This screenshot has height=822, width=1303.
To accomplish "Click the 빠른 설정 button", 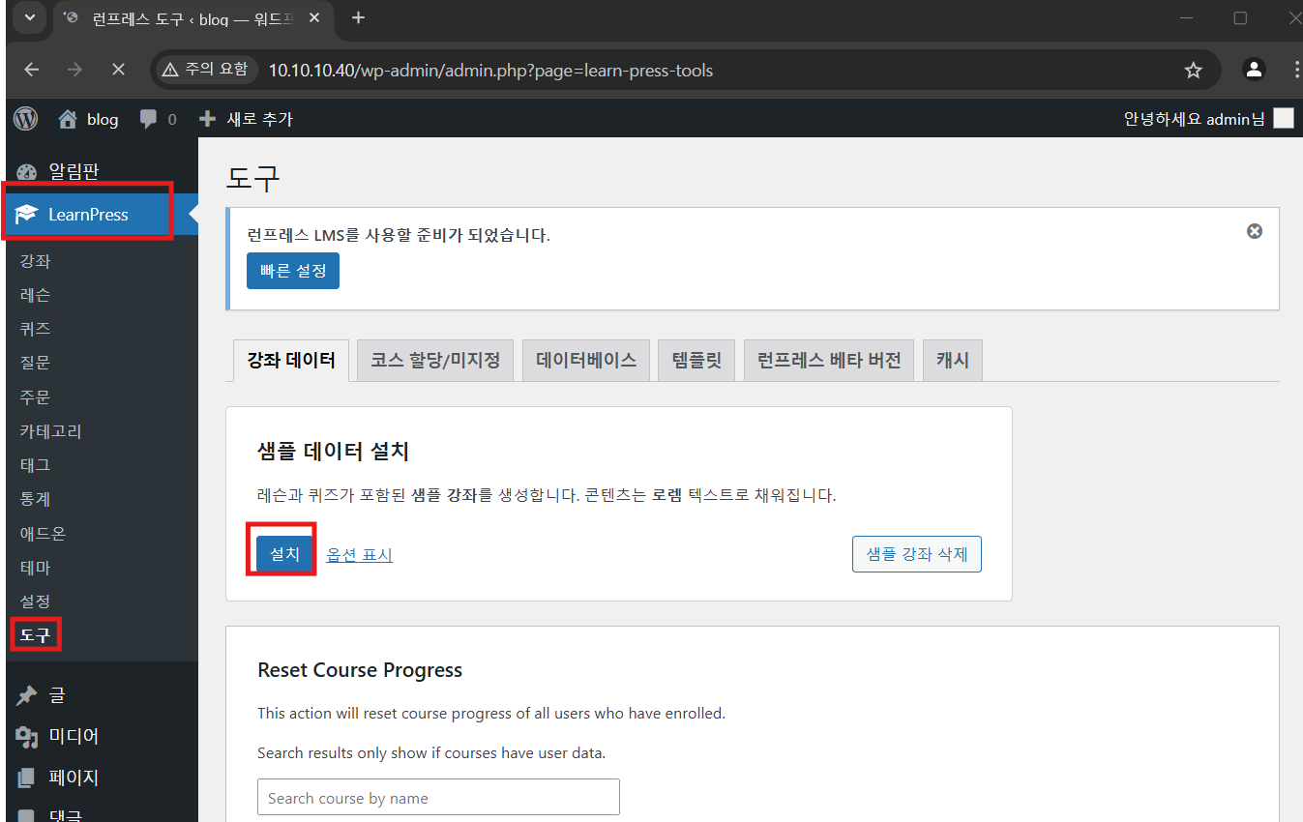I will pos(293,271).
